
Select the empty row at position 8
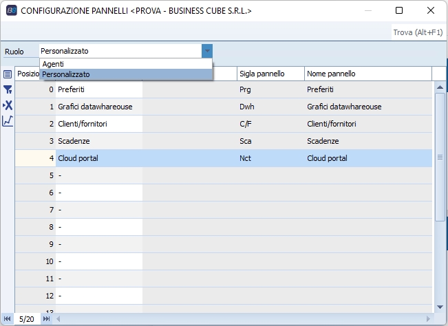click(x=224, y=227)
